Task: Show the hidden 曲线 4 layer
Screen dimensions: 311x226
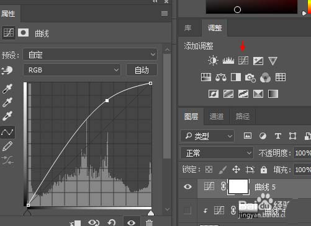Action: click(x=187, y=211)
